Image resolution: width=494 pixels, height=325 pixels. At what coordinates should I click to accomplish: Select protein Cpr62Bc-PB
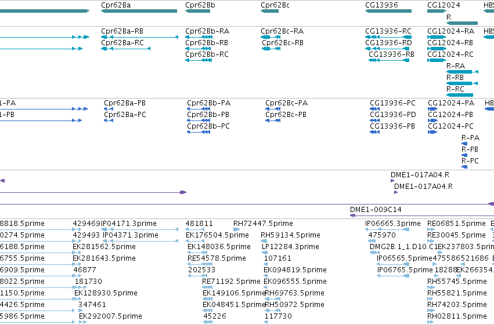pyautogui.click(x=286, y=115)
